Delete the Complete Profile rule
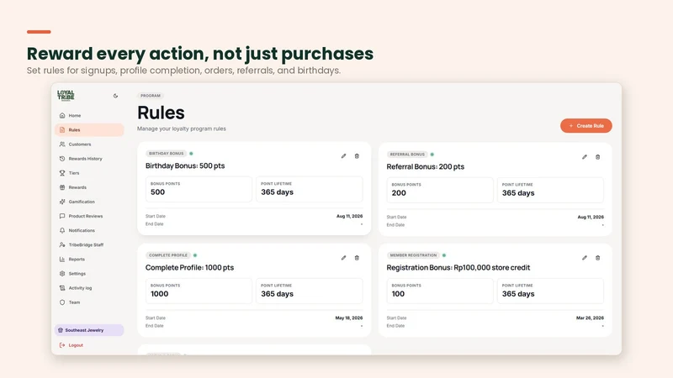Image resolution: width=673 pixels, height=378 pixels. click(357, 258)
